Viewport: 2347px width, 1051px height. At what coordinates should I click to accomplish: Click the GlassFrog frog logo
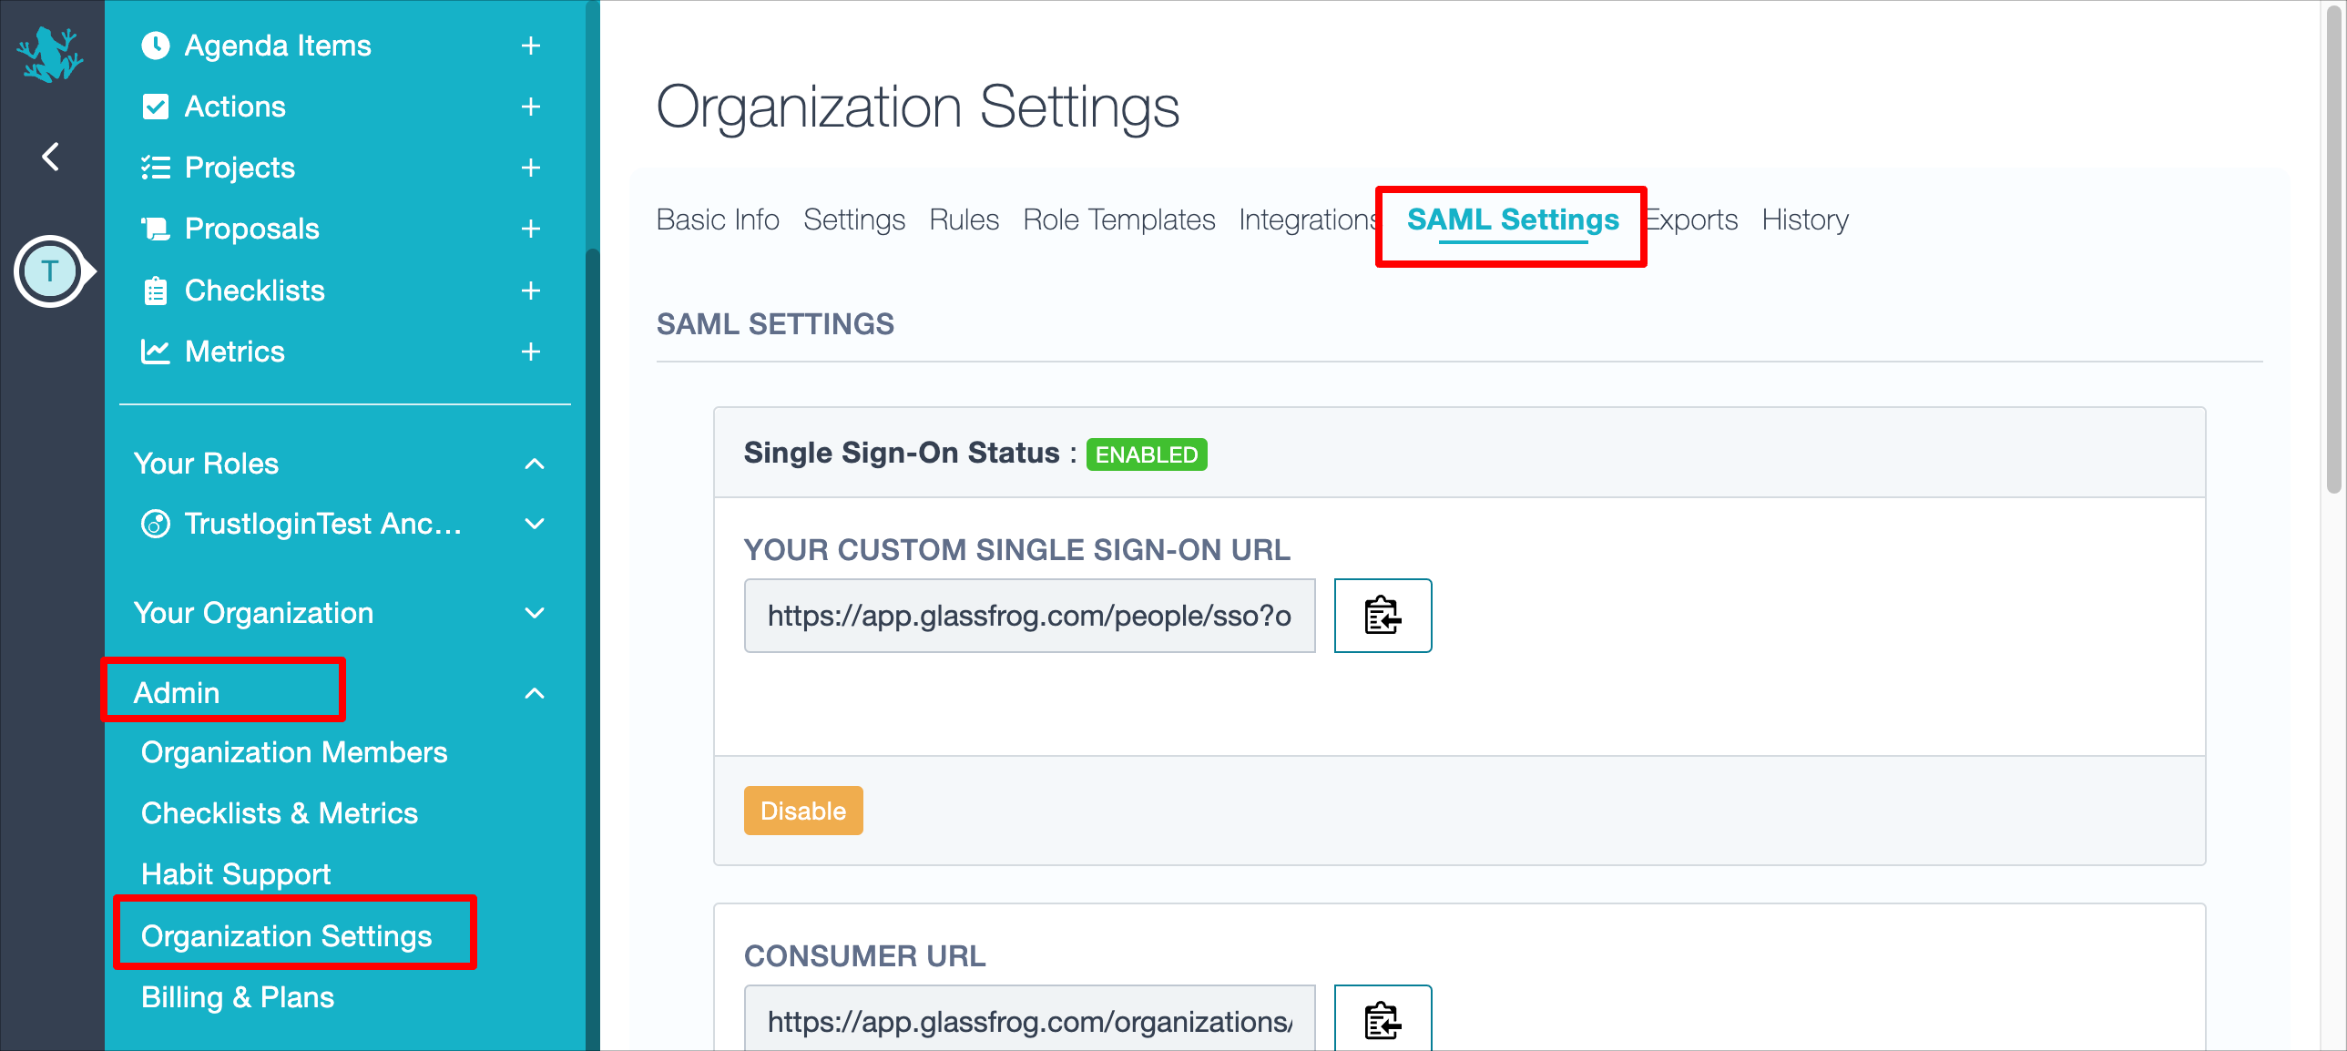(51, 55)
